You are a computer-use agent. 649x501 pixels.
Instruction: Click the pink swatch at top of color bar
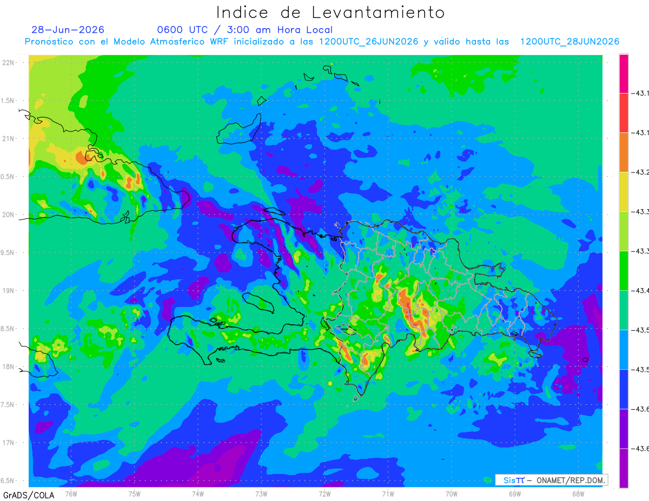624,74
